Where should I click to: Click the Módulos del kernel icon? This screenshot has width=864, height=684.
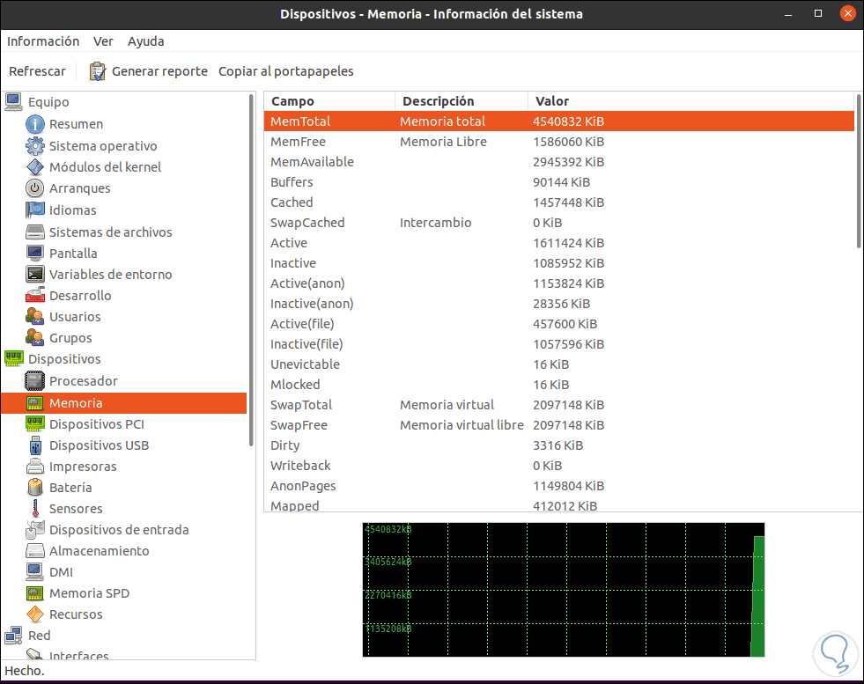pos(35,167)
